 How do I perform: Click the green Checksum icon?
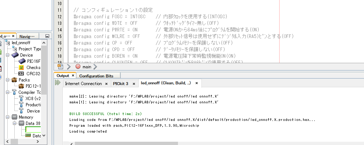pyautogui.click(x=21, y=68)
